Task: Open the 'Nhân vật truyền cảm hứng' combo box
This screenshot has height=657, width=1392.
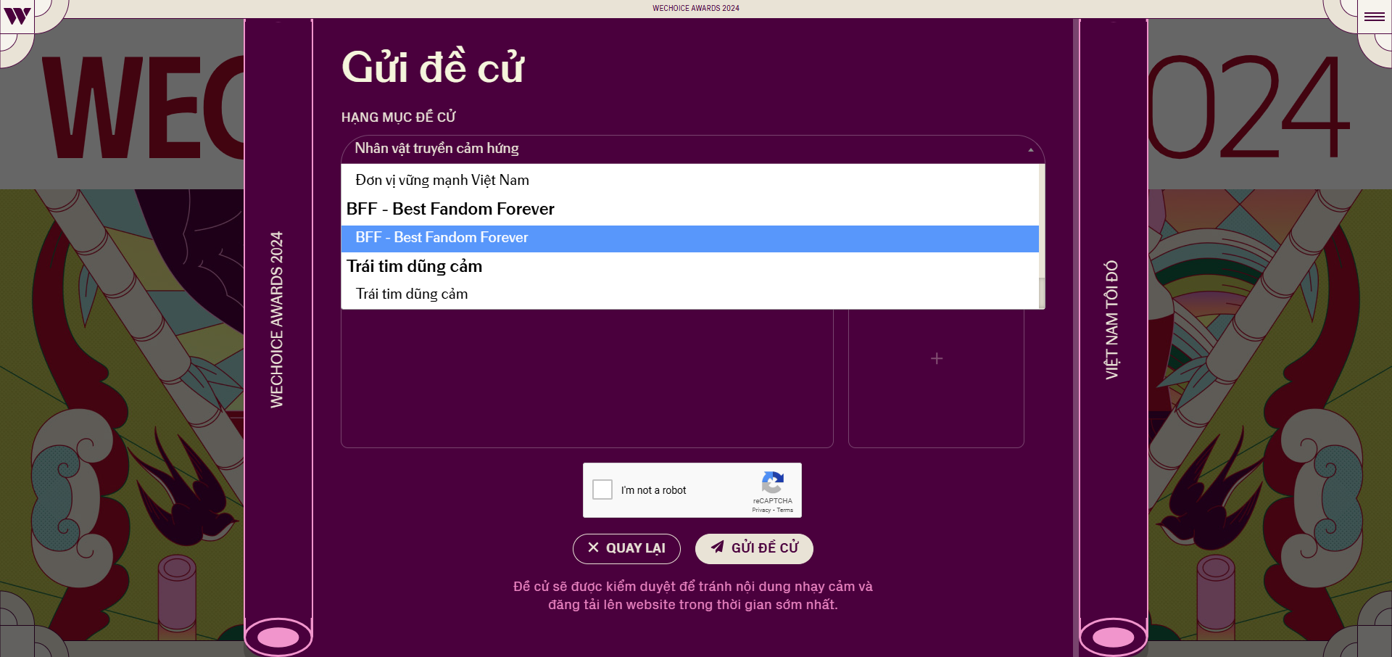Action: click(x=692, y=149)
